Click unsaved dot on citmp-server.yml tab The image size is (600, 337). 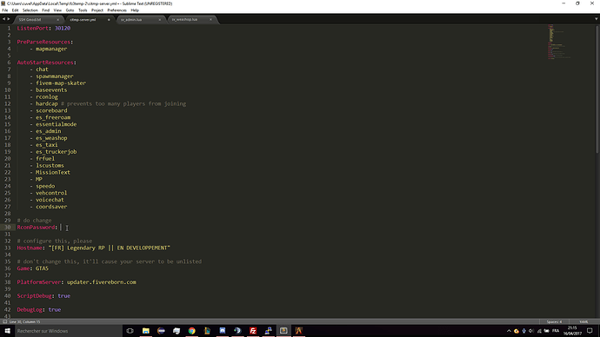(x=109, y=19)
